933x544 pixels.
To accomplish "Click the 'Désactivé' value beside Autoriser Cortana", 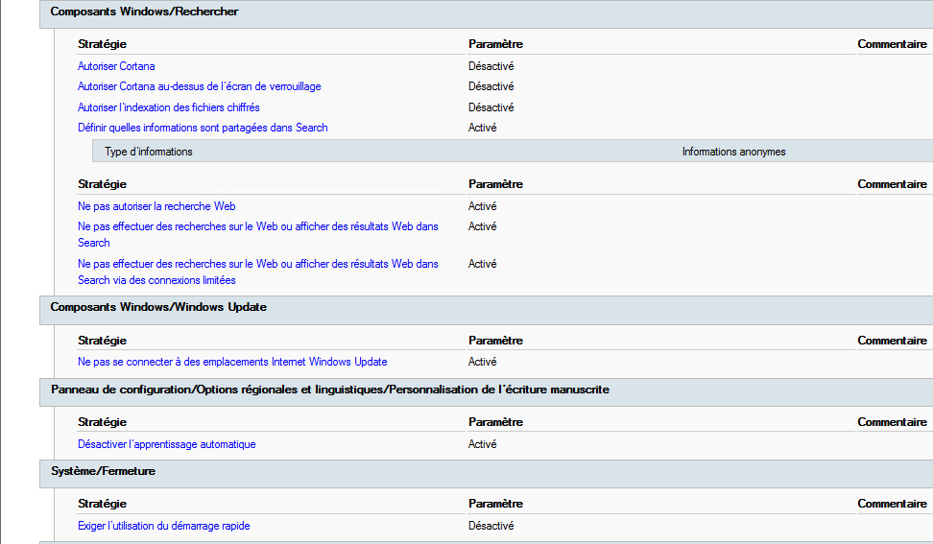I will (x=490, y=66).
